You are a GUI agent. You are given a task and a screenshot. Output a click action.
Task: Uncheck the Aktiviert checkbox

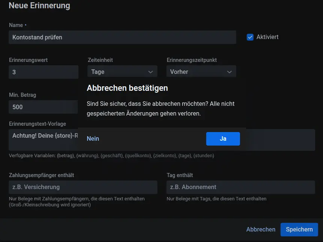250,37
